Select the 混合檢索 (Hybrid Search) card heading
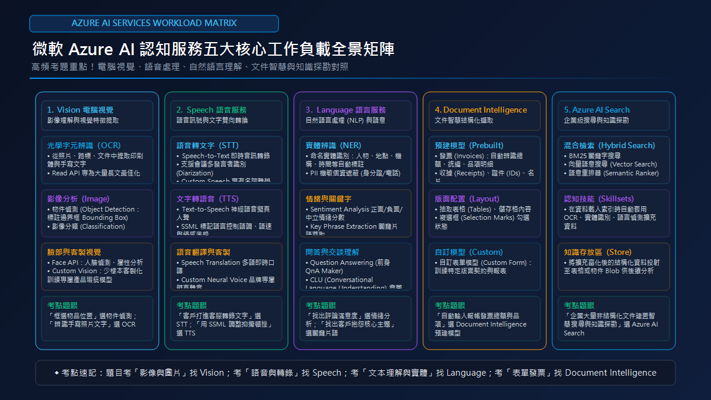The image size is (711, 400). (x=610, y=145)
